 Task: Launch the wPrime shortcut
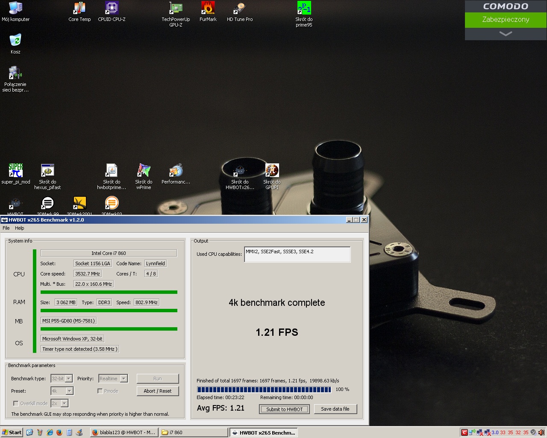tap(144, 177)
